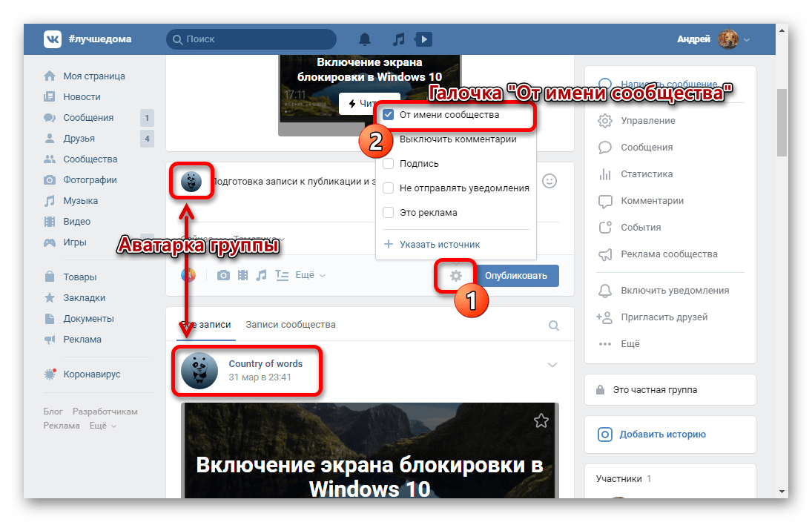The image size is (812, 522).
Task: Click the Документы file icon
Action: (x=50, y=318)
